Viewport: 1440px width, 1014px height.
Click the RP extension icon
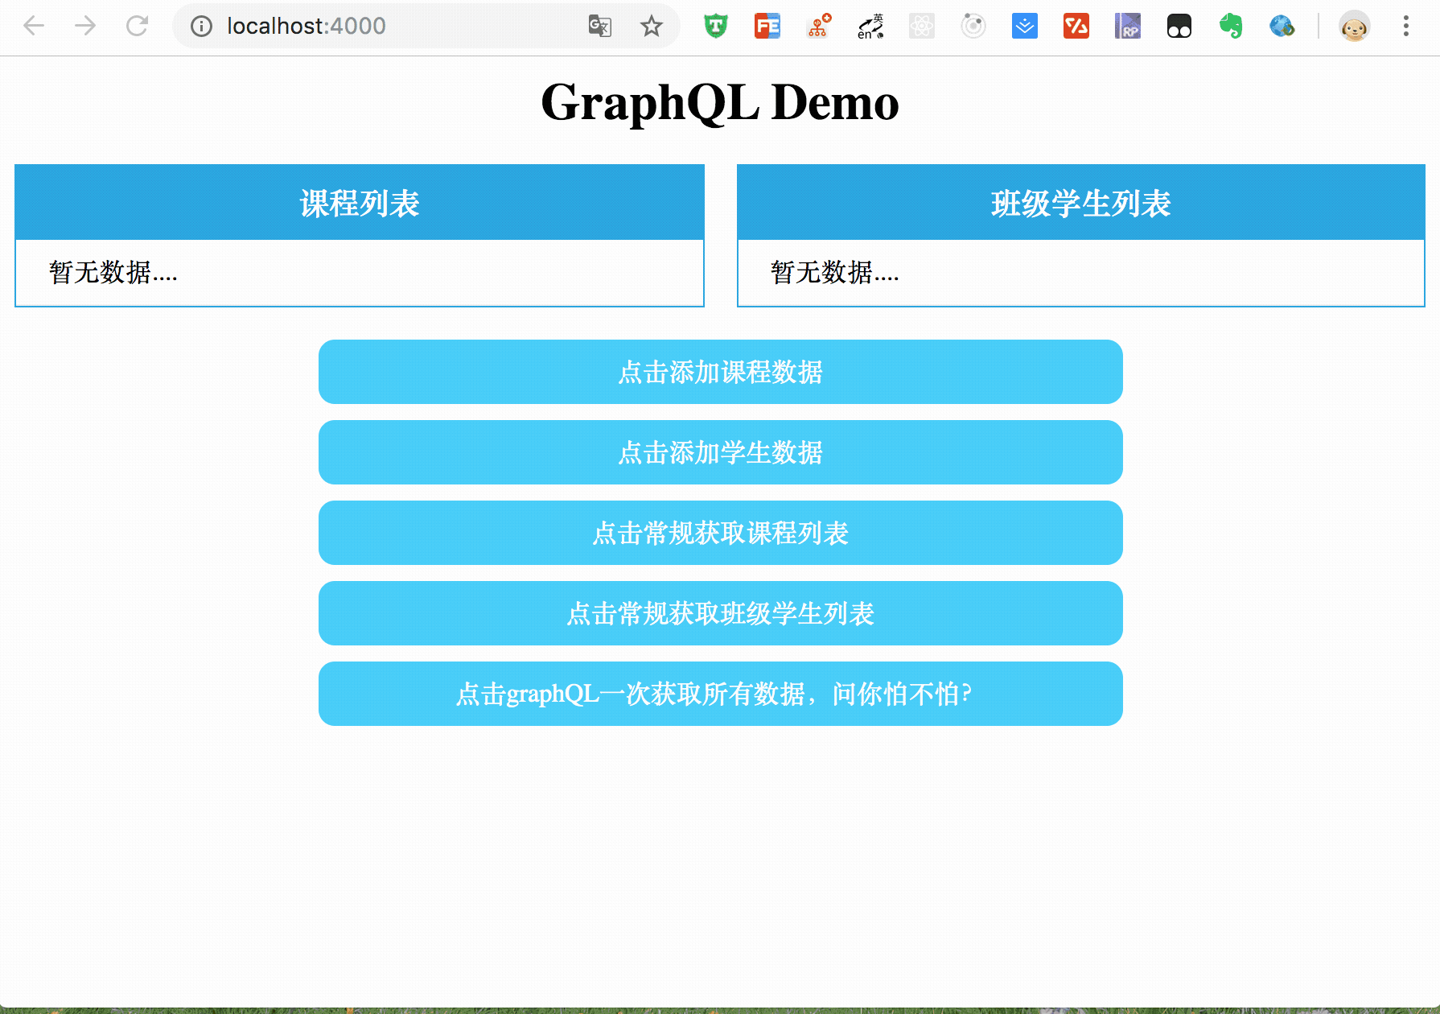point(1127,26)
